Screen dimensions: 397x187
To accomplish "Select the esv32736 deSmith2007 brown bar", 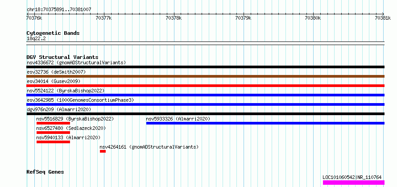I will pos(205,76).
